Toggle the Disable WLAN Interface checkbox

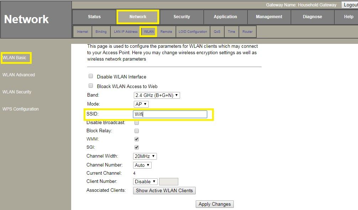coord(91,76)
